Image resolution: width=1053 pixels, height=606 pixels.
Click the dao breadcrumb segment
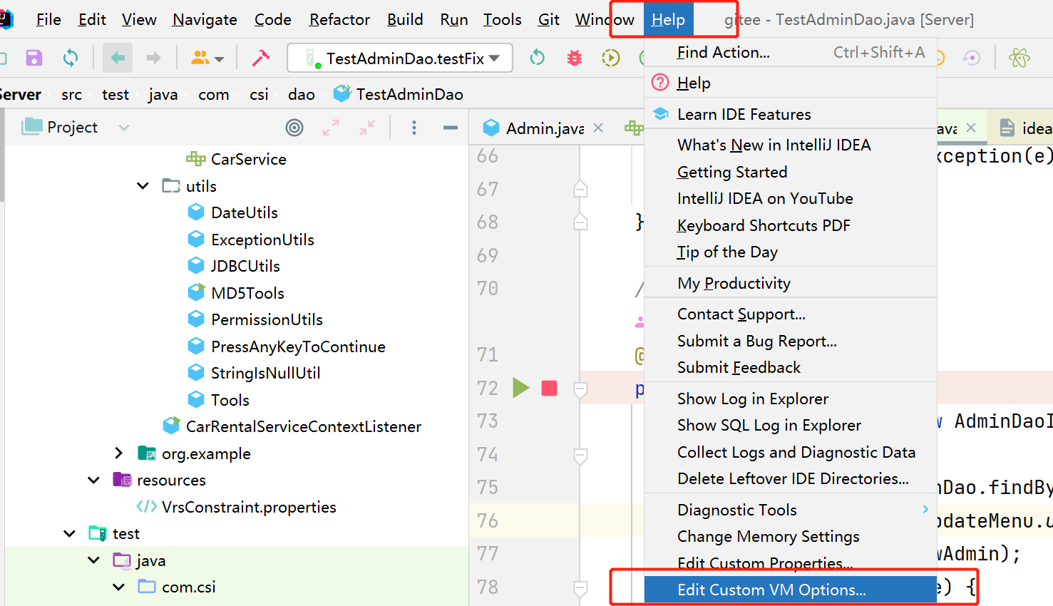click(302, 94)
